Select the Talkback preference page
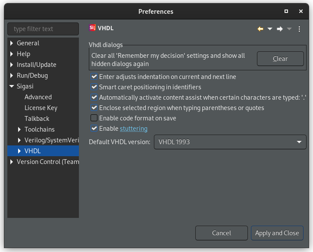Image resolution: width=313 pixels, height=252 pixels. point(37,119)
